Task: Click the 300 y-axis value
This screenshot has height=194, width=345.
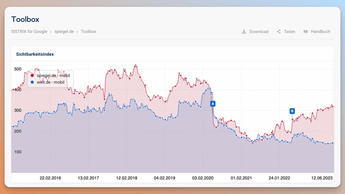Action: click(18, 110)
